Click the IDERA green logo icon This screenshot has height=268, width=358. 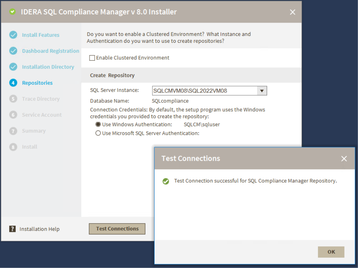click(x=13, y=12)
